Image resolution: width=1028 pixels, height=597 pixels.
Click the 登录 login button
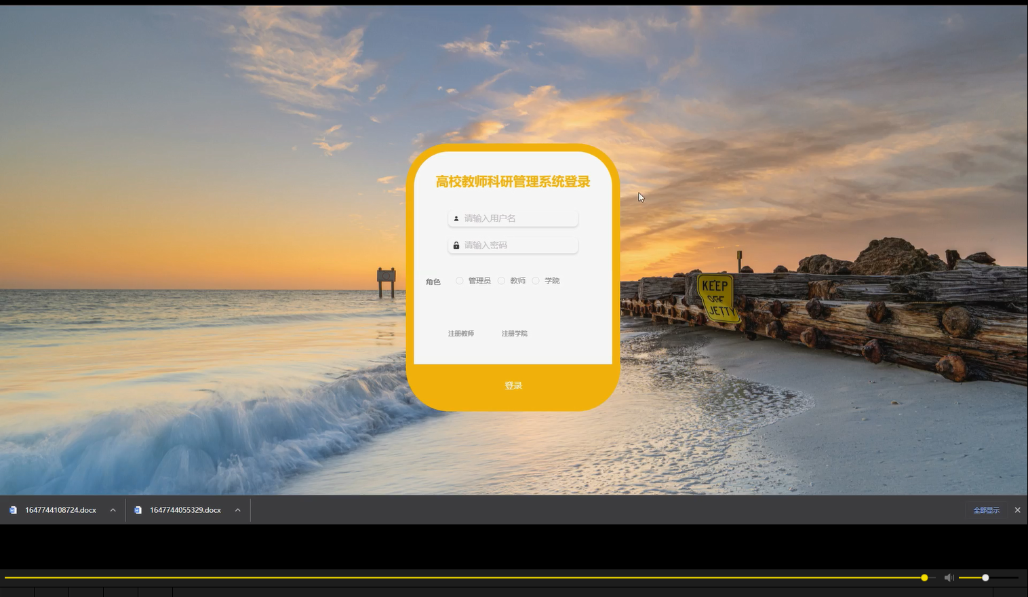click(513, 386)
